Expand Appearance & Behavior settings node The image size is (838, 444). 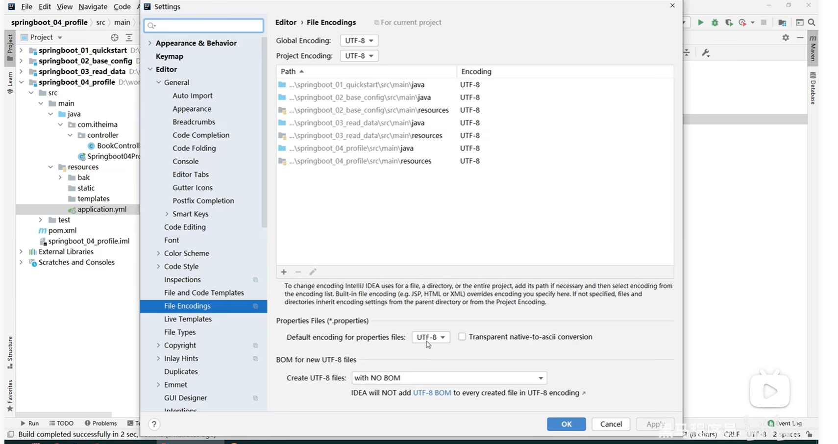150,43
